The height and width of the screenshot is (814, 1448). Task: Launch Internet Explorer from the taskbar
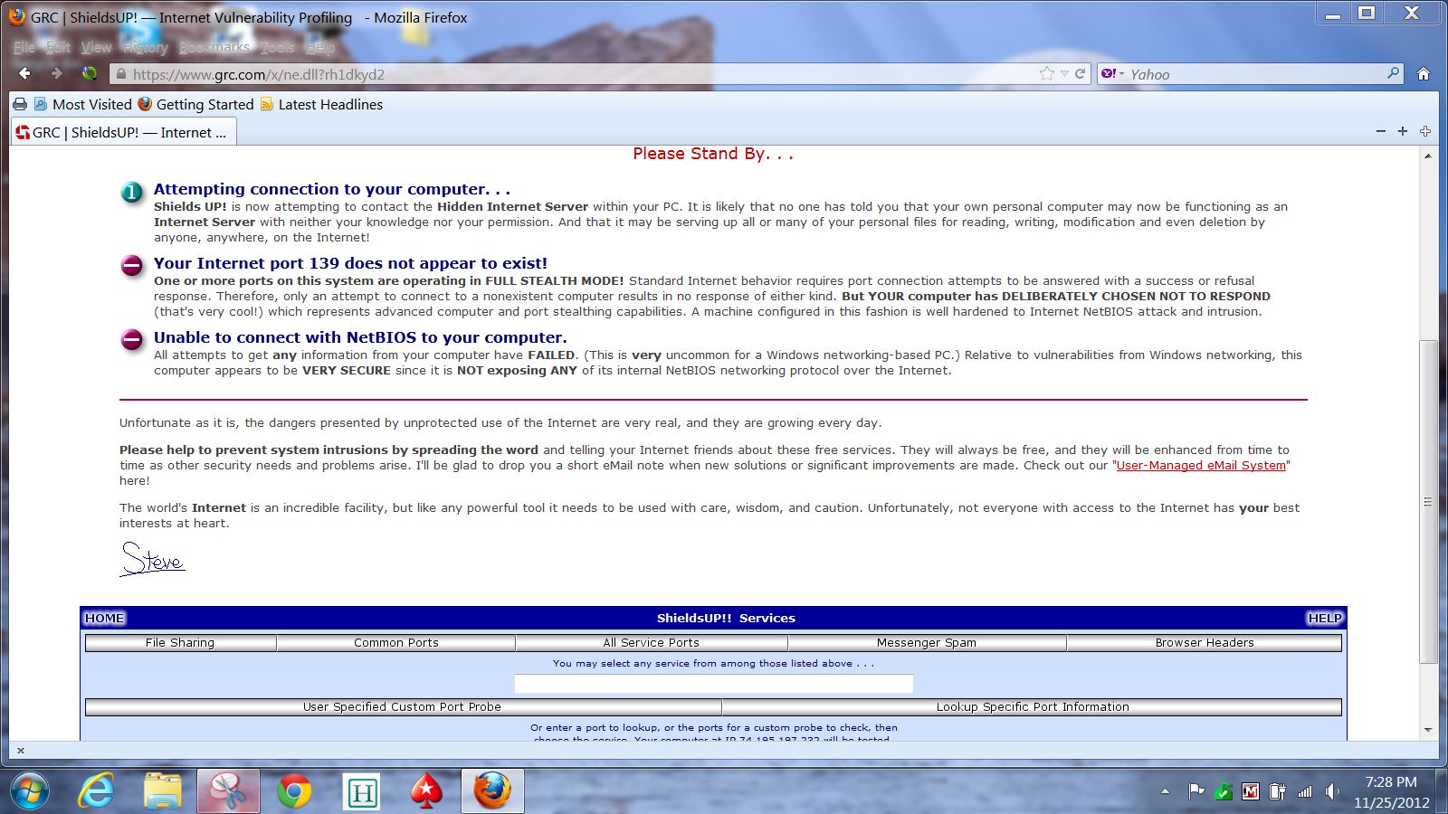96,791
